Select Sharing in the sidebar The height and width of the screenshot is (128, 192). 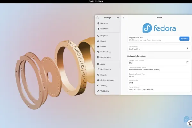(x=108, y=85)
